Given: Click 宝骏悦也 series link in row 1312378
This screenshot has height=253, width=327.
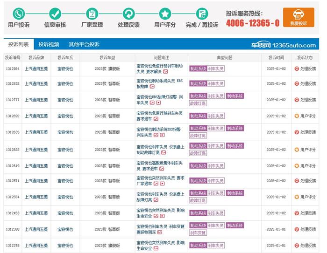Looking at the screenshot, I should (65, 246).
